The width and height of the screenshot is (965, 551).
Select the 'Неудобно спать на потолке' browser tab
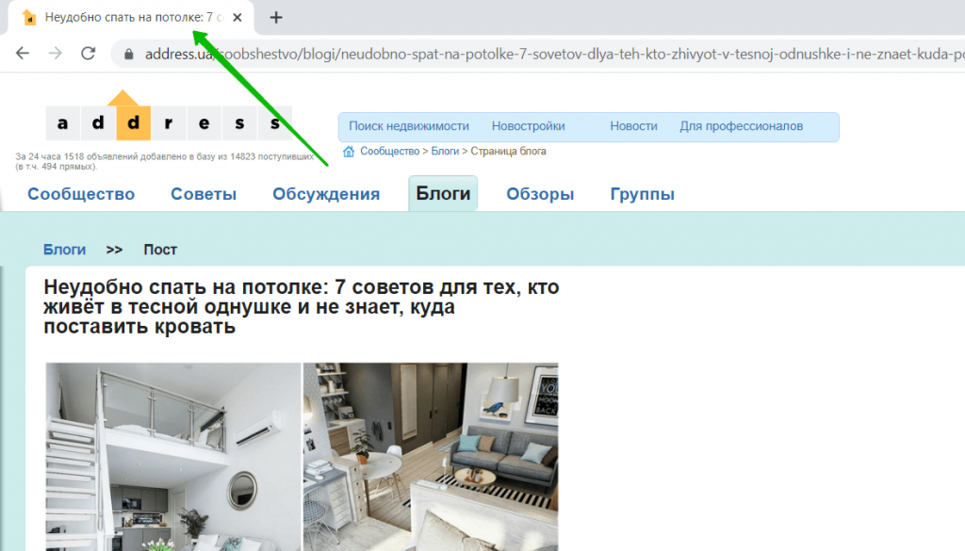(131, 17)
